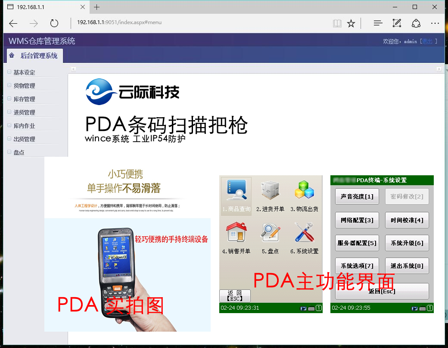Expand 基本设定 sidebar section
Screen dimensions: 448x348
pyautogui.click(x=24, y=72)
